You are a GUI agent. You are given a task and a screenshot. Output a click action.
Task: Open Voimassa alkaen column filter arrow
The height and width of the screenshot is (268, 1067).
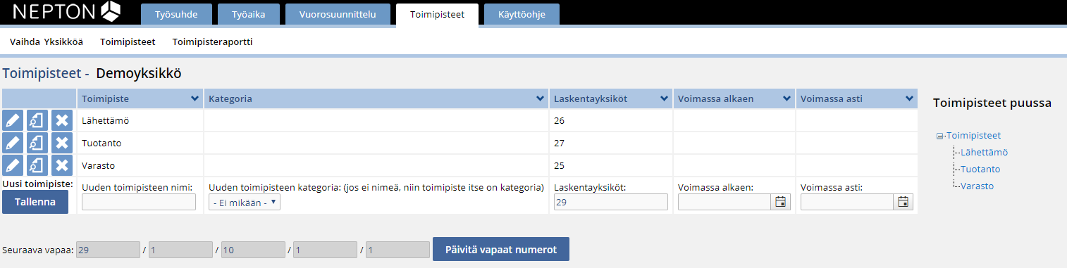[787, 99]
